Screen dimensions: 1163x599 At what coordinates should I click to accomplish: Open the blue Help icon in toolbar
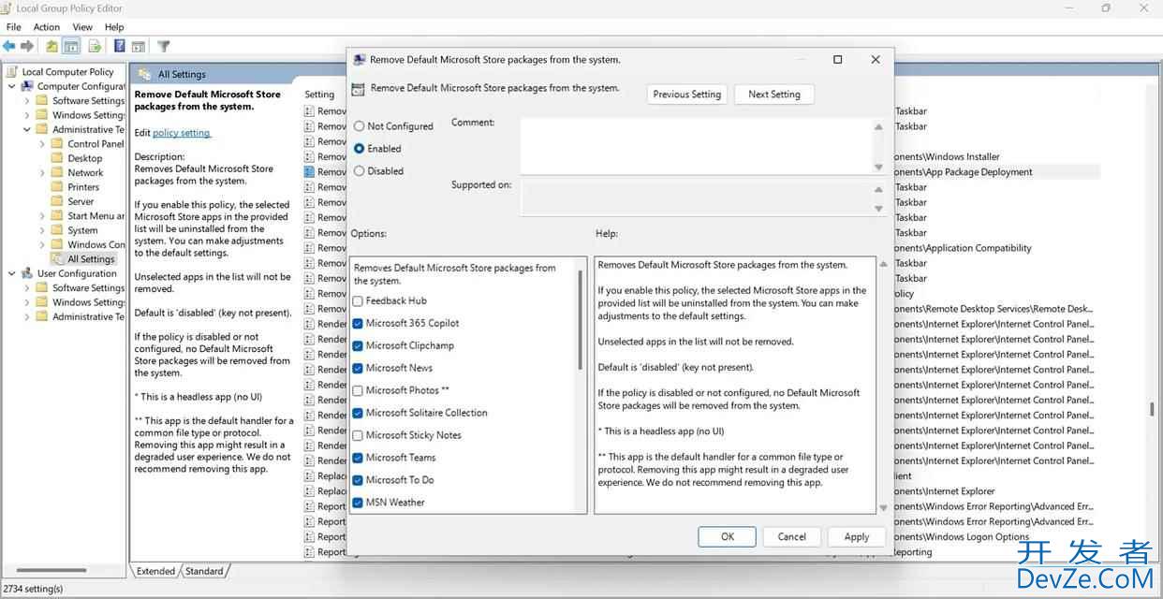[120, 46]
